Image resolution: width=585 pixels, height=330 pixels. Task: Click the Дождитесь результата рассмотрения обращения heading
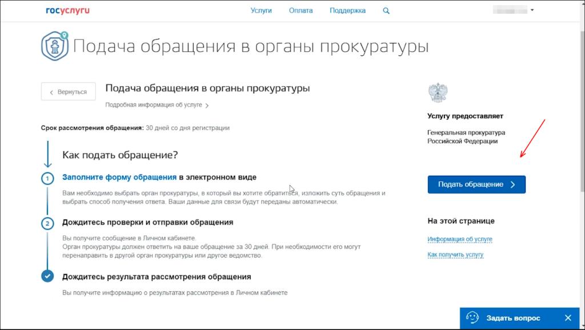point(157,277)
